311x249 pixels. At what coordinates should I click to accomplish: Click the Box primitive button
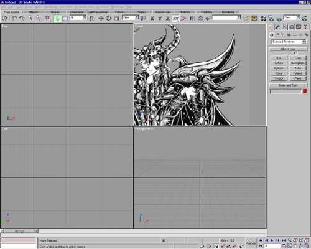pyautogui.click(x=279, y=58)
